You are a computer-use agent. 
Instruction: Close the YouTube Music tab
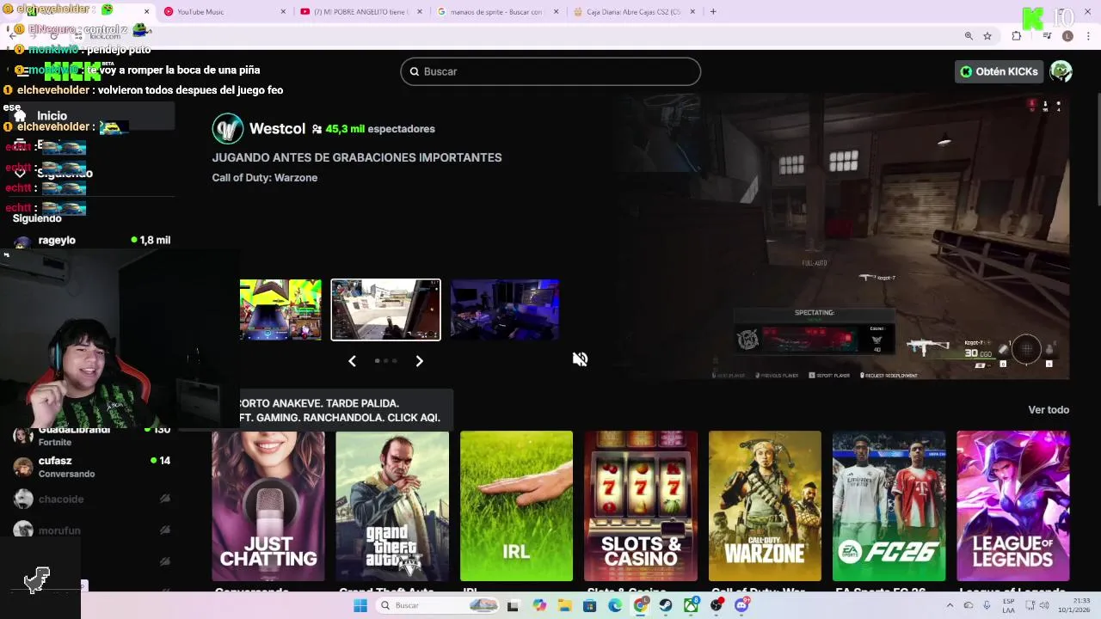tap(283, 12)
